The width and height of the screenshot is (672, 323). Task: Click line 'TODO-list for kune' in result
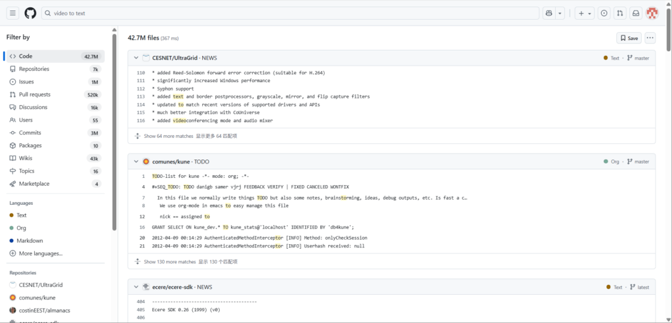pyautogui.click(x=201, y=177)
